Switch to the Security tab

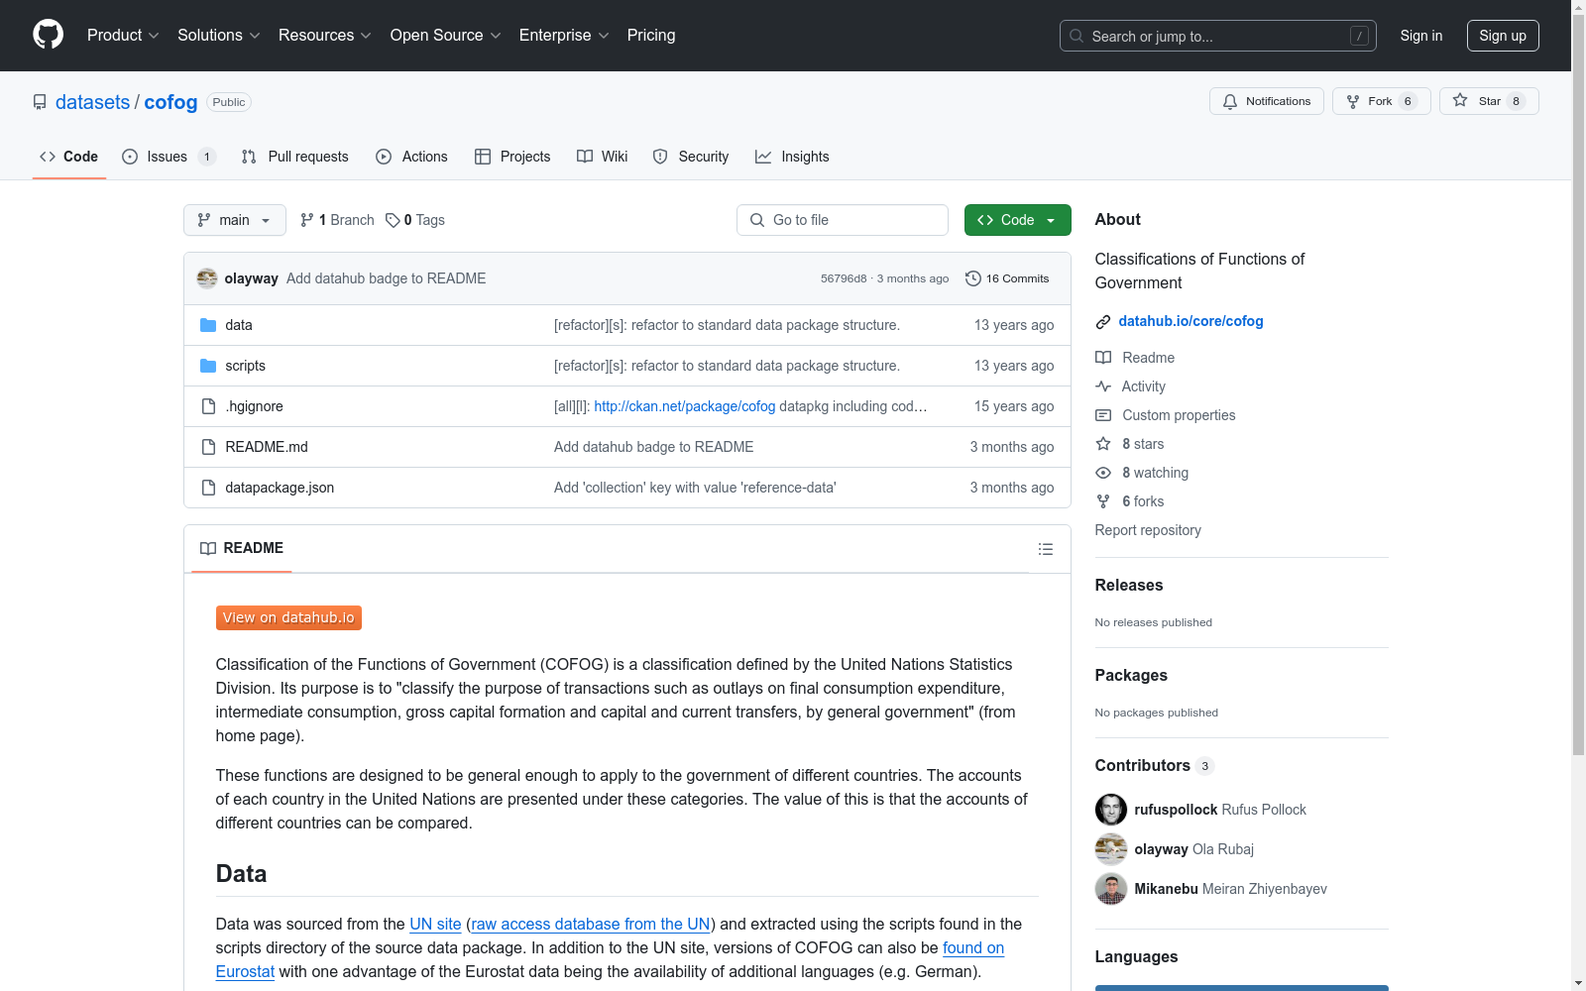tap(691, 157)
